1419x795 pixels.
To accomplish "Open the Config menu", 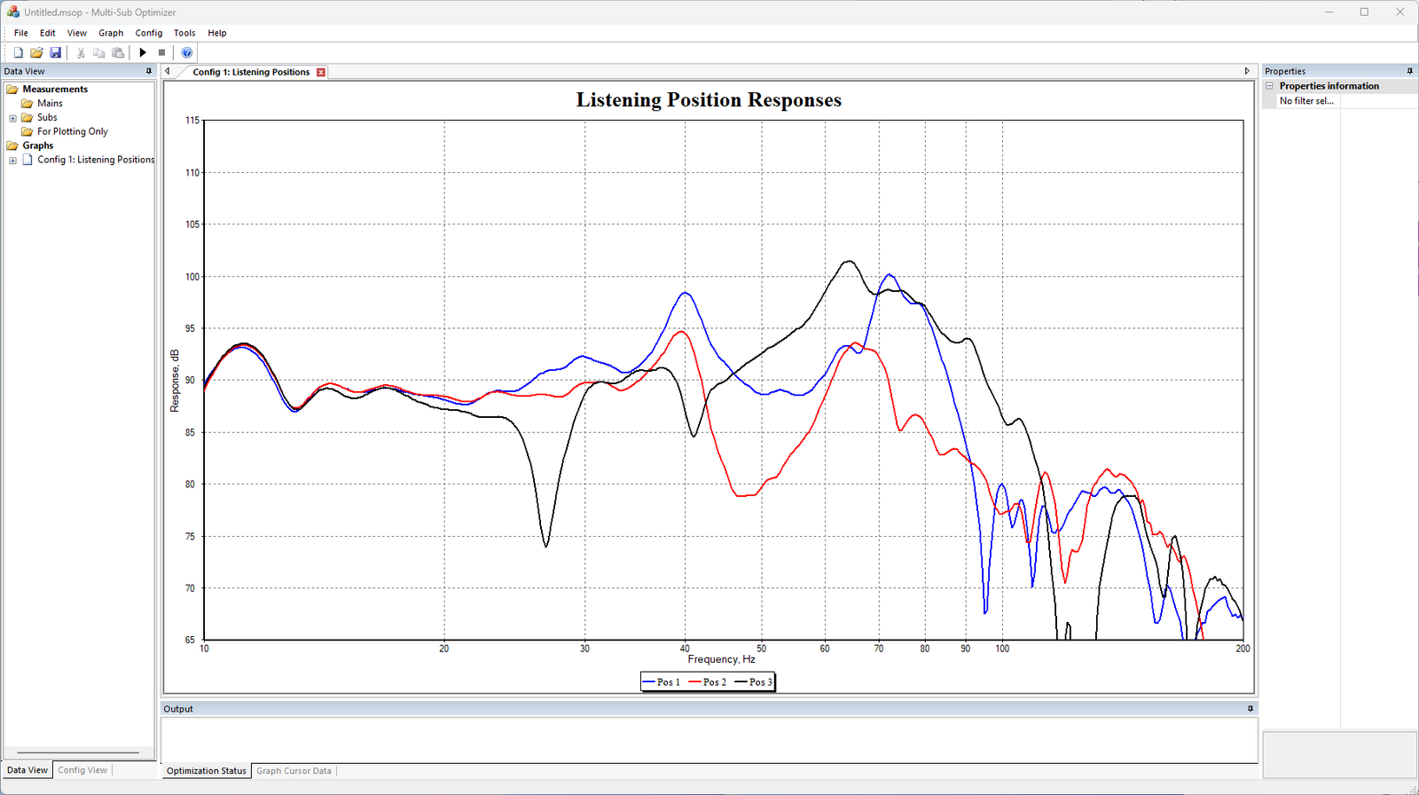I will pyautogui.click(x=149, y=33).
